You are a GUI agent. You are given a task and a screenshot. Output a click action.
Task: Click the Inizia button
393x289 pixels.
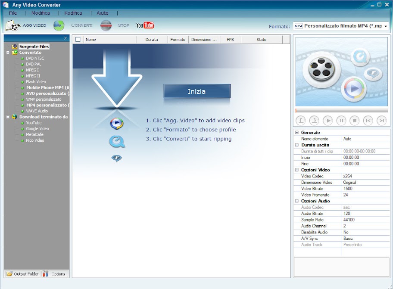(x=197, y=91)
